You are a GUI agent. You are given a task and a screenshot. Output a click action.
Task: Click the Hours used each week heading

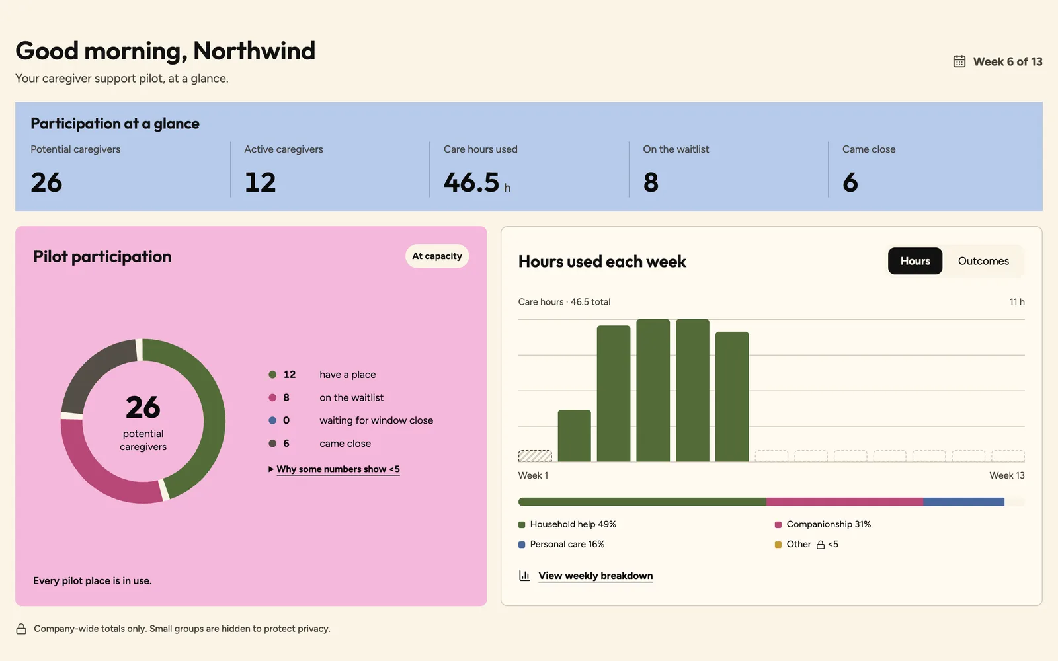(x=602, y=262)
